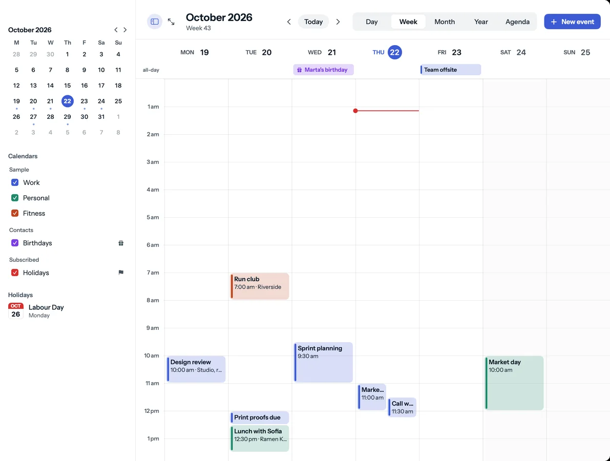Click the red current-time marker dot

(x=355, y=111)
